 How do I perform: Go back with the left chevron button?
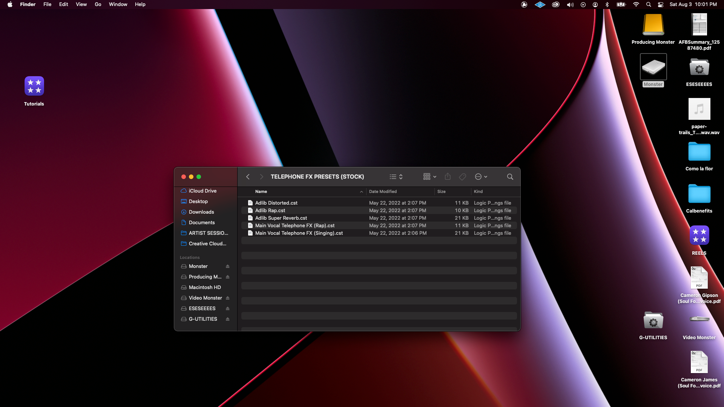[248, 177]
